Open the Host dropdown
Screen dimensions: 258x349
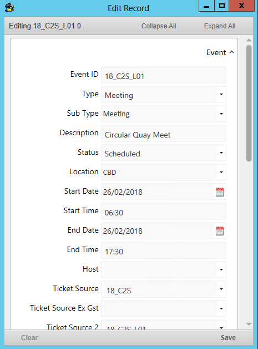221,269
